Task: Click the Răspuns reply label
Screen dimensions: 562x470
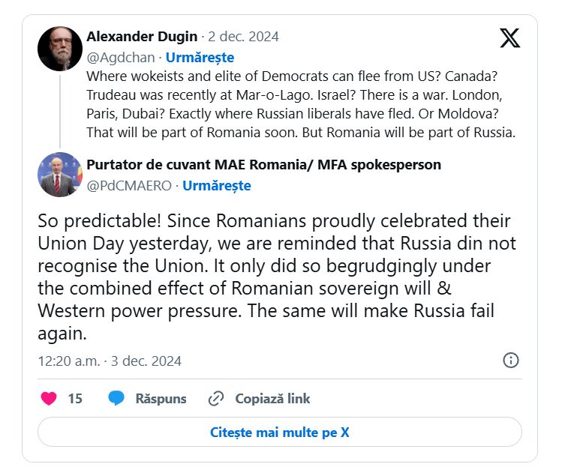Action: click(161, 398)
